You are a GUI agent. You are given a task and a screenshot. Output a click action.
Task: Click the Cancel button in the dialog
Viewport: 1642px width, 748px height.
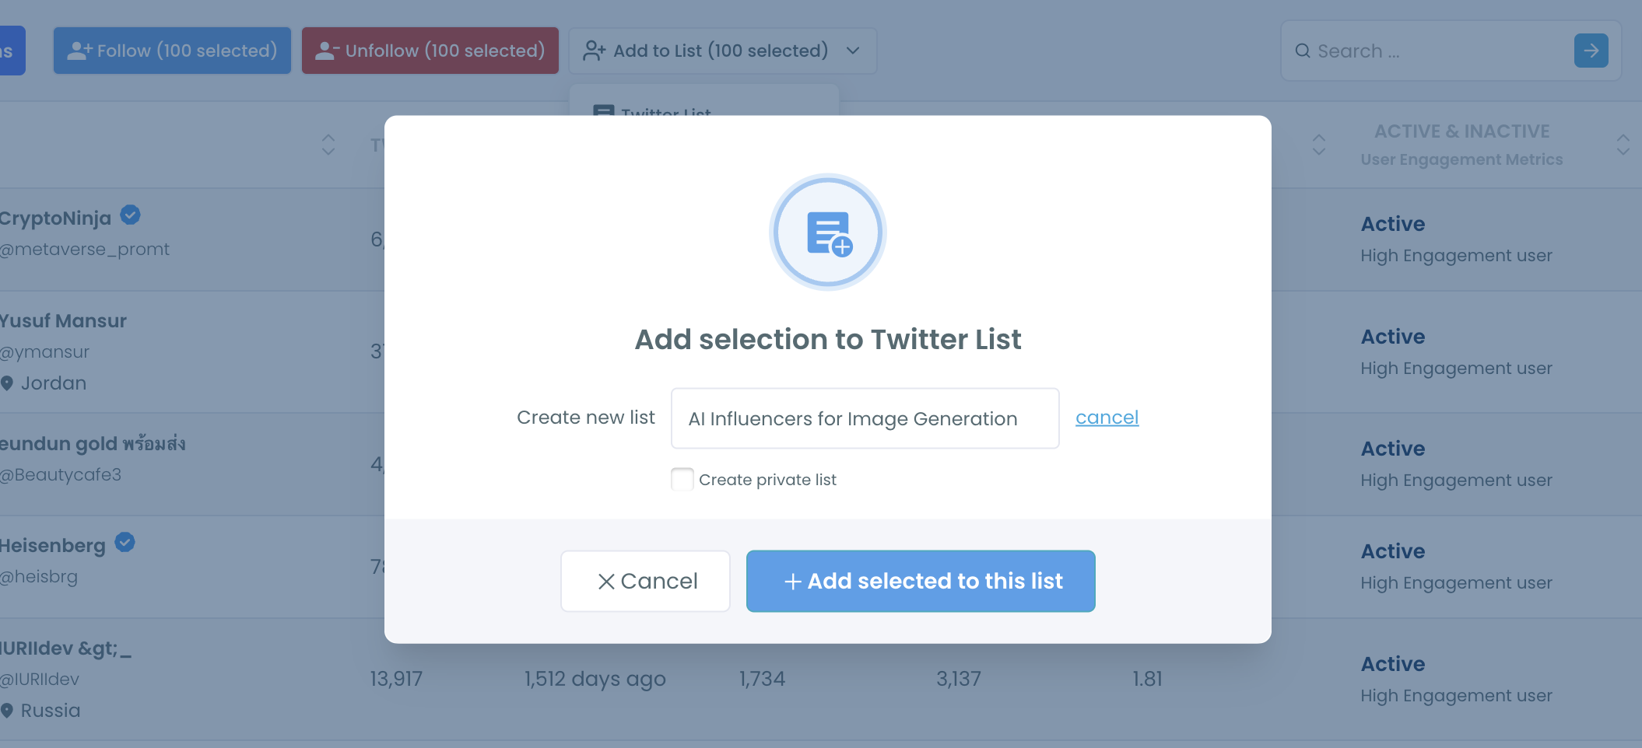645,581
